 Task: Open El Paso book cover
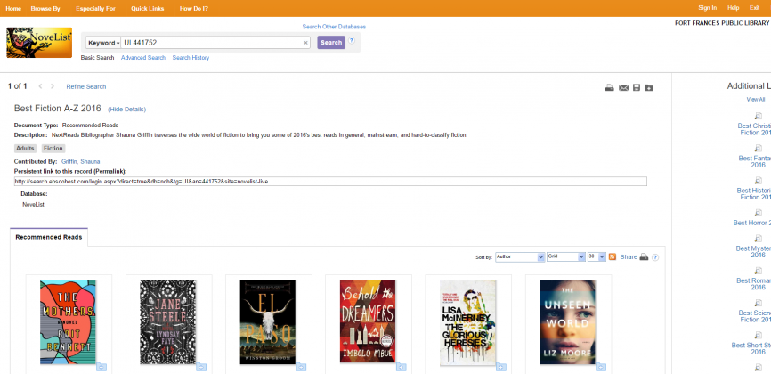tap(268, 322)
